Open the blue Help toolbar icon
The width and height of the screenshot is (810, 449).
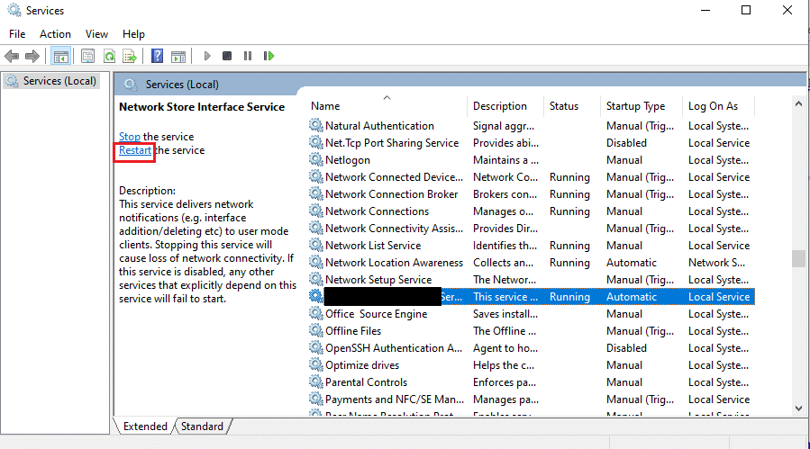(x=157, y=56)
